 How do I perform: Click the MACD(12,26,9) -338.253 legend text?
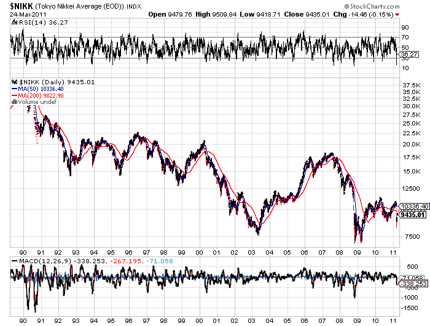coord(61,261)
